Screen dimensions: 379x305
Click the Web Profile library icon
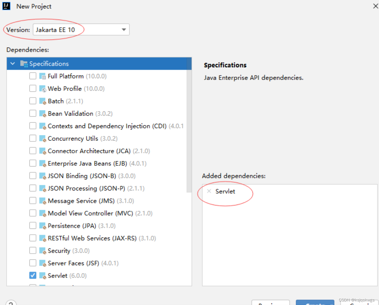tap(42, 89)
